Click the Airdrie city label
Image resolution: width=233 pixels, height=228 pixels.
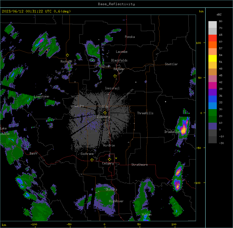tap(109, 145)
